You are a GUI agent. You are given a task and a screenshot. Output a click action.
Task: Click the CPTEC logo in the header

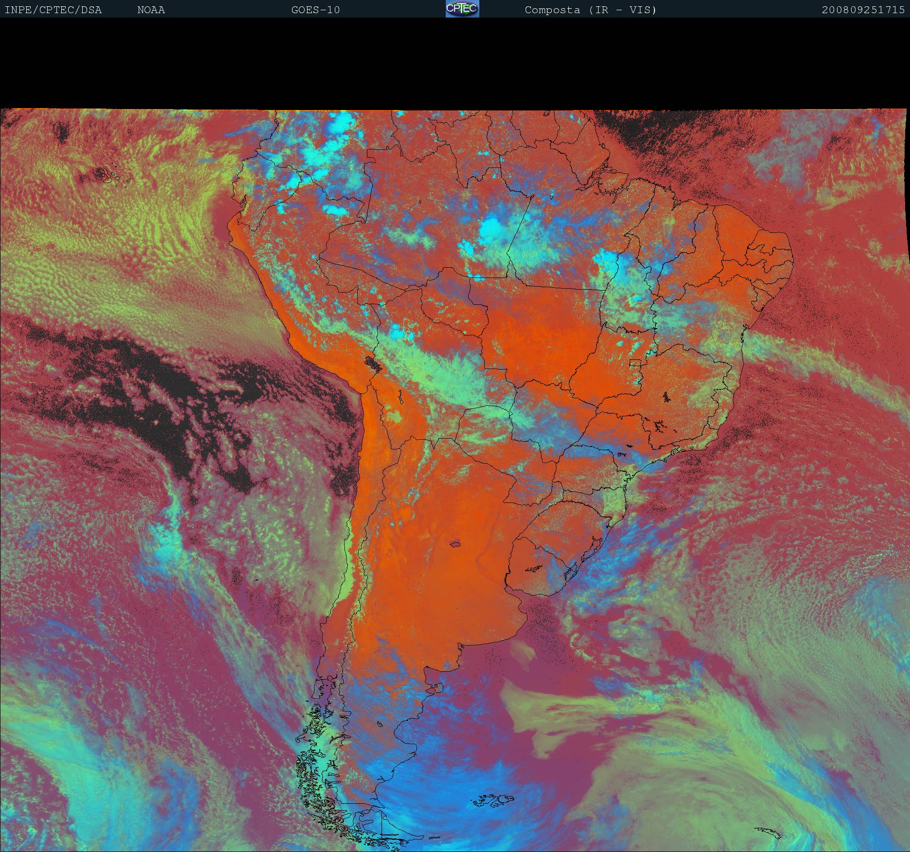click(462, 9)
